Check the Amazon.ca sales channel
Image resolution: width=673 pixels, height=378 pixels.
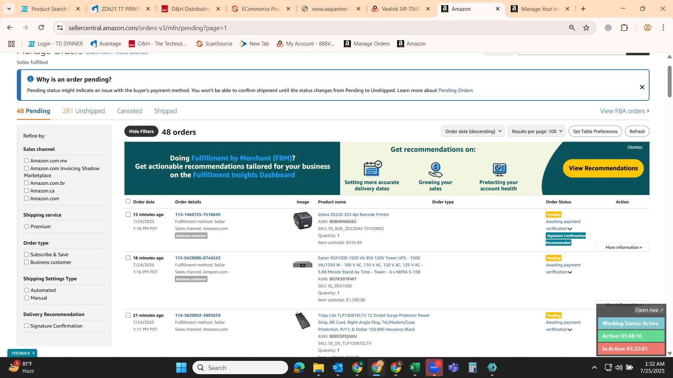click(26, 191)
